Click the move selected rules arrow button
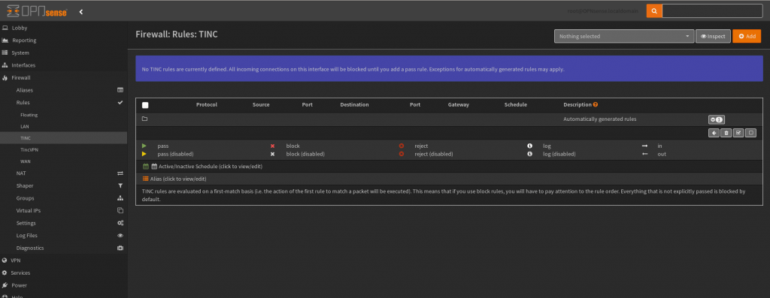770x298 pixels. 714,133
